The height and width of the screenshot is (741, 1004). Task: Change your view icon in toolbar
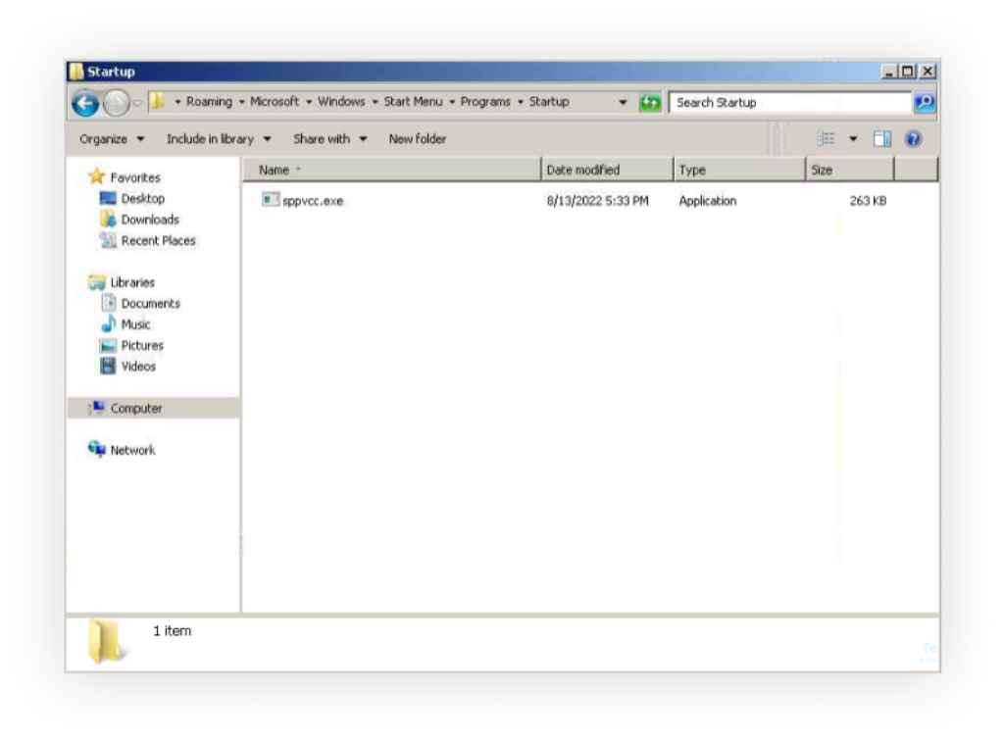(826, 138)
